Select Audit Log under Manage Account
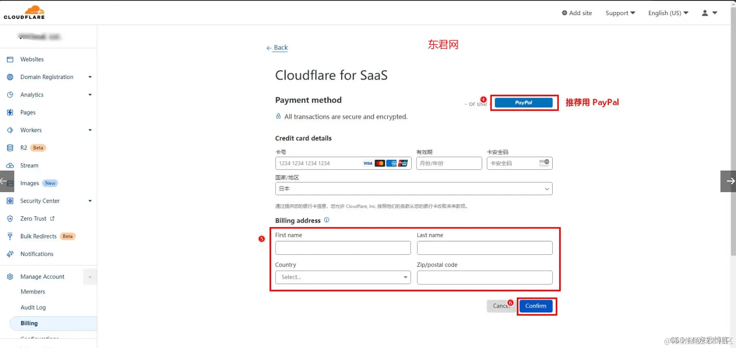The height and width of the screenshot is (348, 736). pos(33,307)
